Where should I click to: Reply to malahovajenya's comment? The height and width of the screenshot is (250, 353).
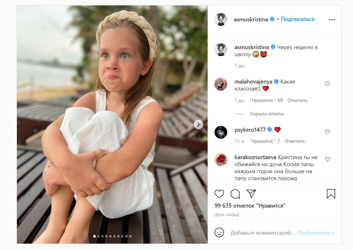297,100
